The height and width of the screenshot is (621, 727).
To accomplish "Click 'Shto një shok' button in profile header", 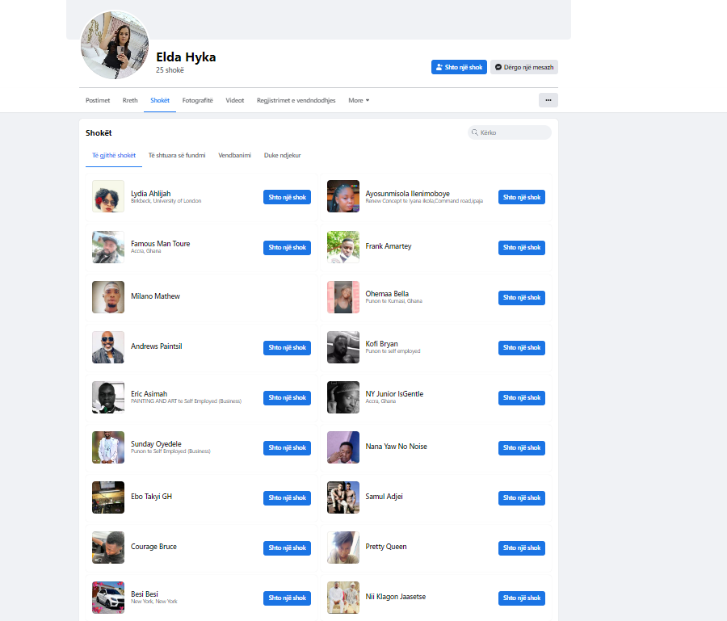I will pos(459,67).
